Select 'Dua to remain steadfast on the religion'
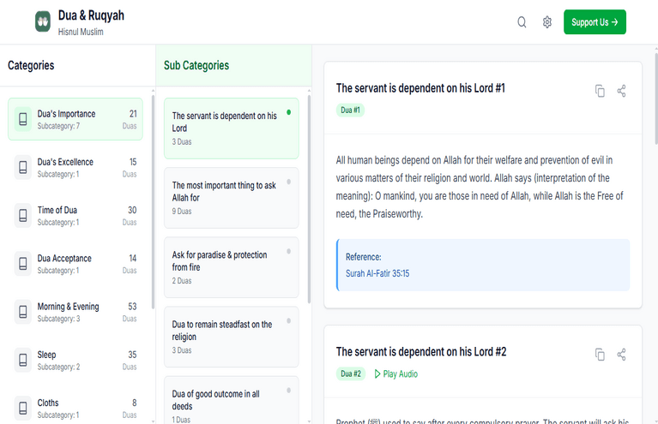Image resolution: width=658 pixels, height=424 pixels. click(231, 336)
